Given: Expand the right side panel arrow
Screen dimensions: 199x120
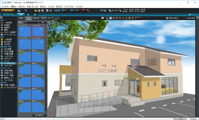Looking at the screenshot, I should pos(197,17).
